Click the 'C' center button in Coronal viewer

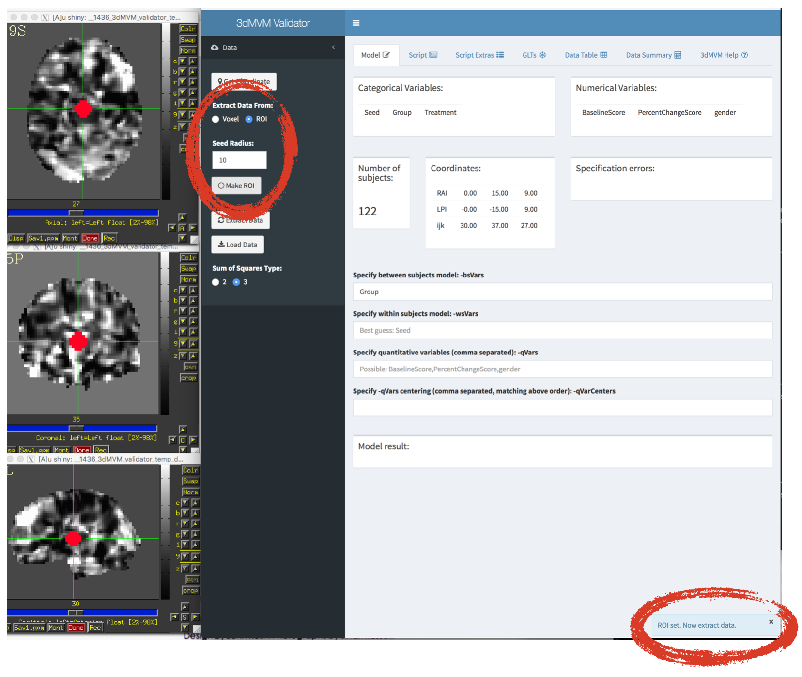[x=183, y=440]
